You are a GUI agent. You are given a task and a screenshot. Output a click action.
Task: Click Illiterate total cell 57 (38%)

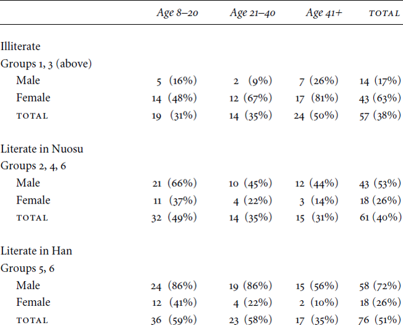pos(380,116)
